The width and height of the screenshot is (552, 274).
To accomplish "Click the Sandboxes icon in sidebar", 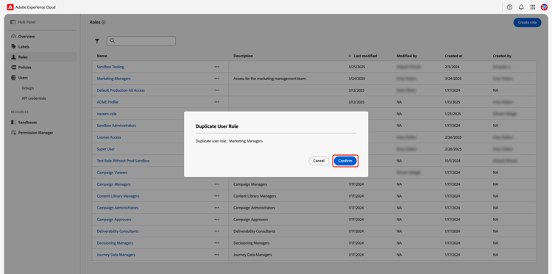I will tap(13, 122).
